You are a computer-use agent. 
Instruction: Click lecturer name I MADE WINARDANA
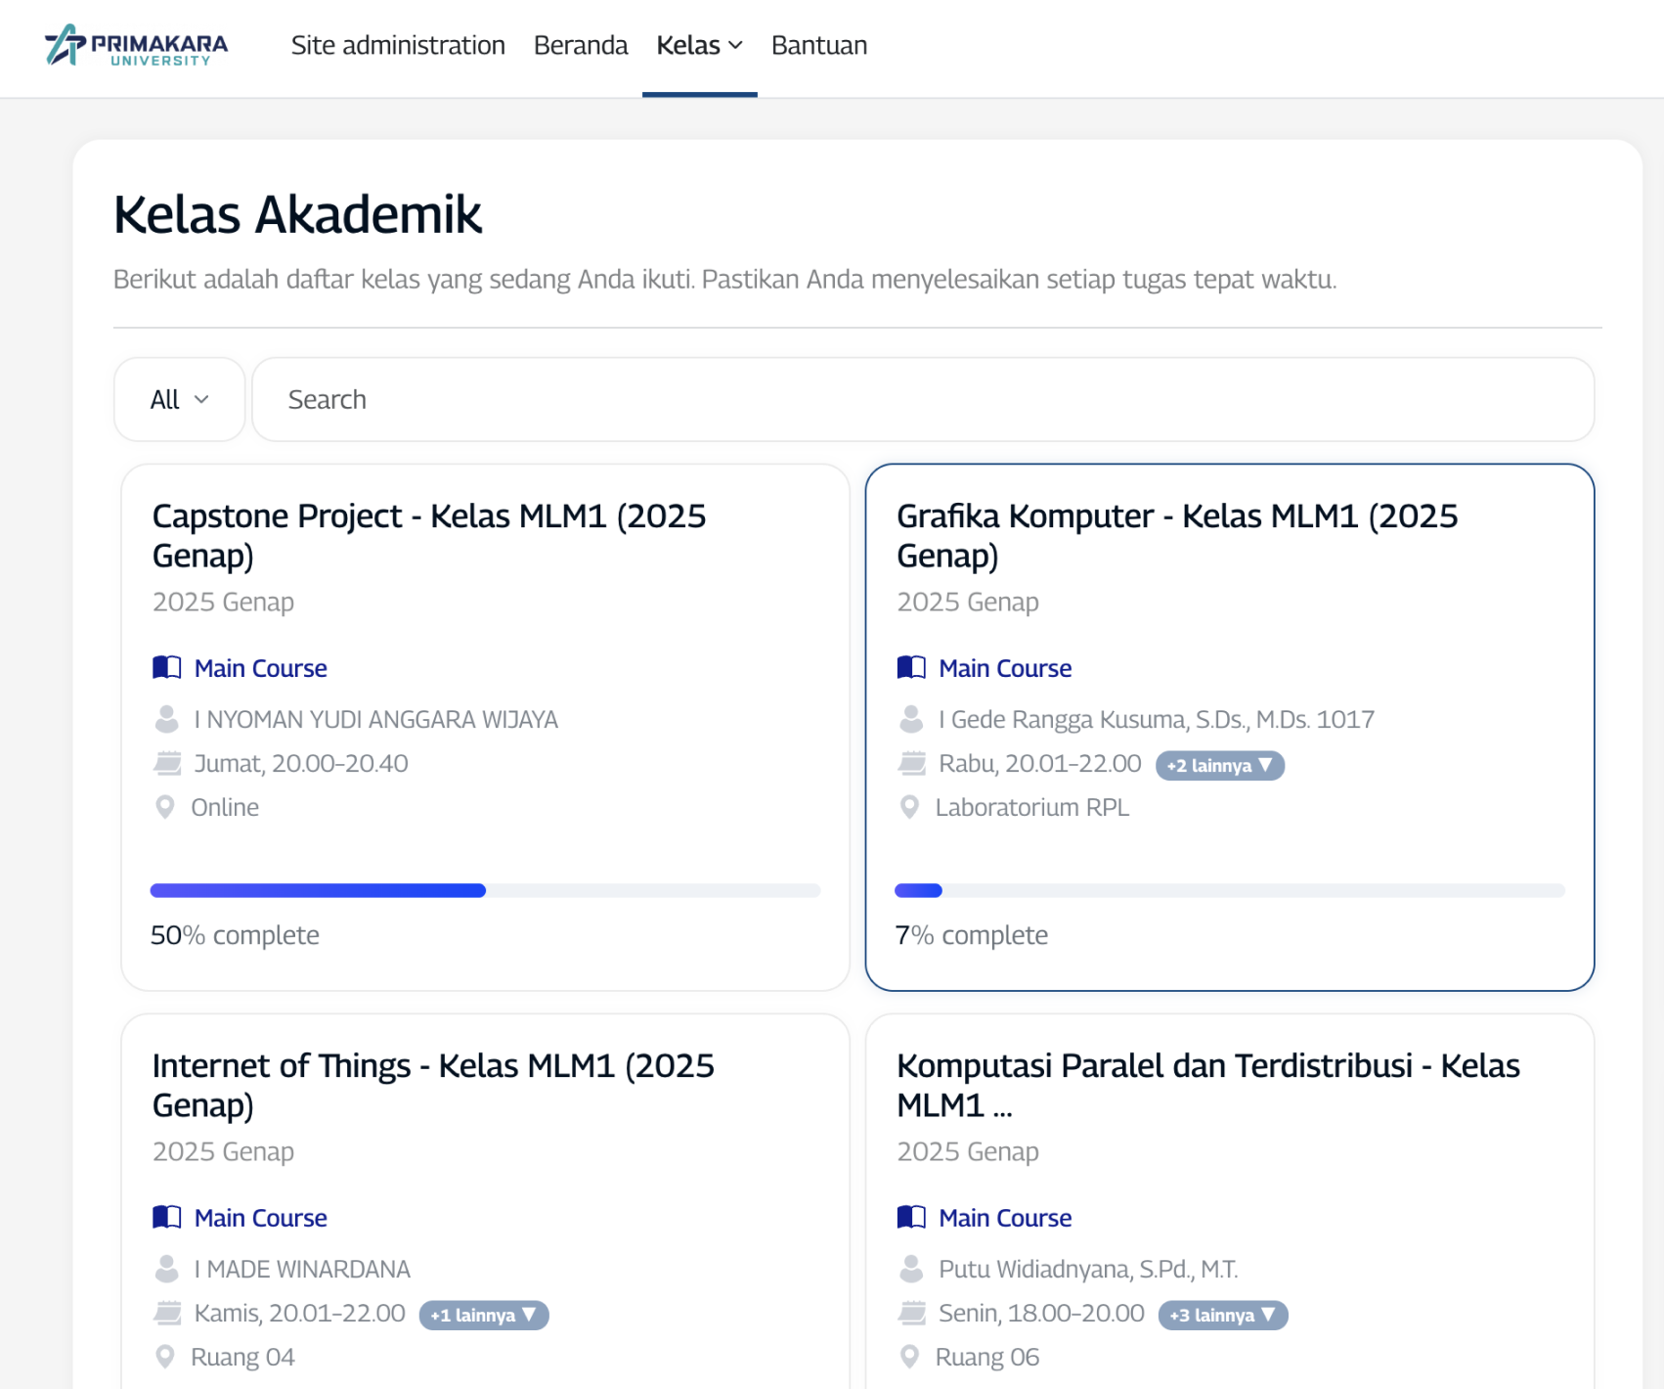302,1270
